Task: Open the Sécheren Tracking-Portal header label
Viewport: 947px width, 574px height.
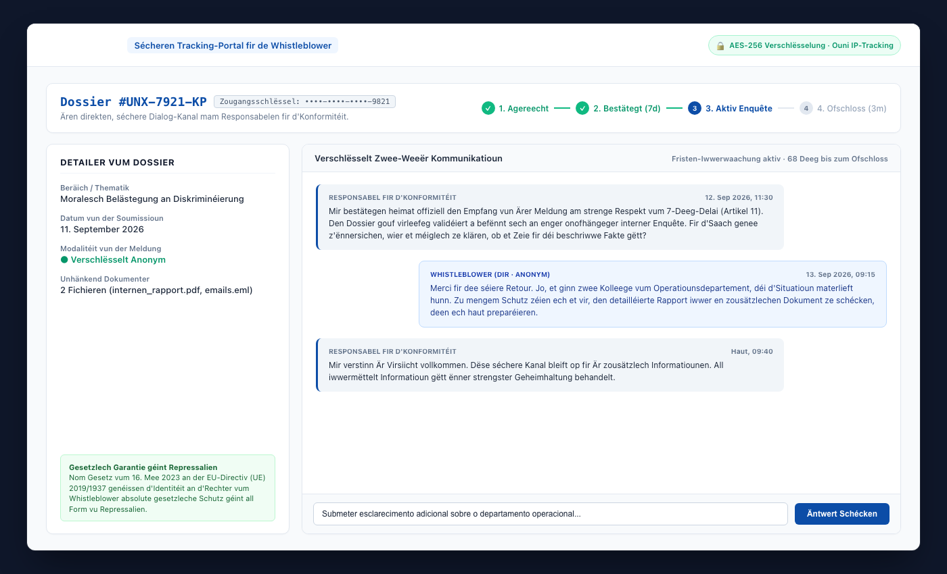Action: point(233,45)
